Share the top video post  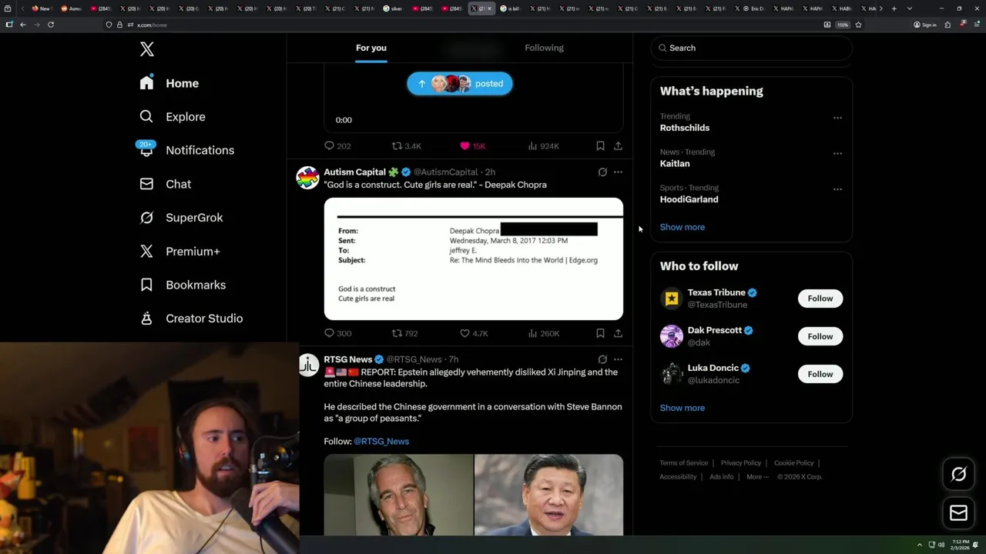(x=618, y=145)
